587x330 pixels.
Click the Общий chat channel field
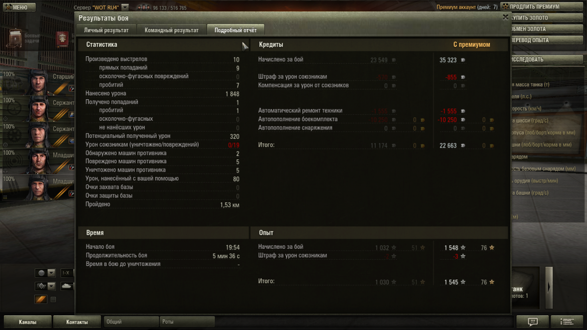click(131, 322)
